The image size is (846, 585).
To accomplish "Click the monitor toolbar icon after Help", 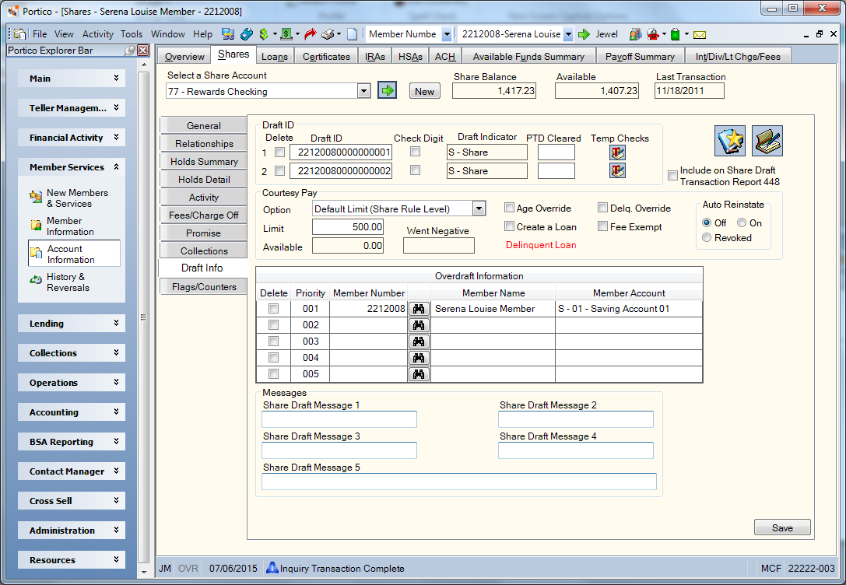I will click(x=228, y=34).
